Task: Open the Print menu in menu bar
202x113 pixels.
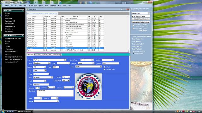Action: click(25, 6)
